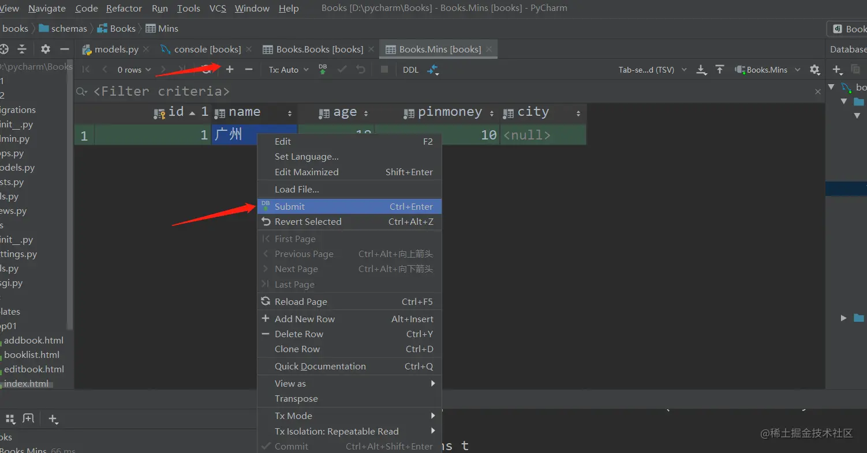Viewport: 867px width, 453px height.
Task: Choose Revert Selected in context menu
Action: click(x=349, y=222)
